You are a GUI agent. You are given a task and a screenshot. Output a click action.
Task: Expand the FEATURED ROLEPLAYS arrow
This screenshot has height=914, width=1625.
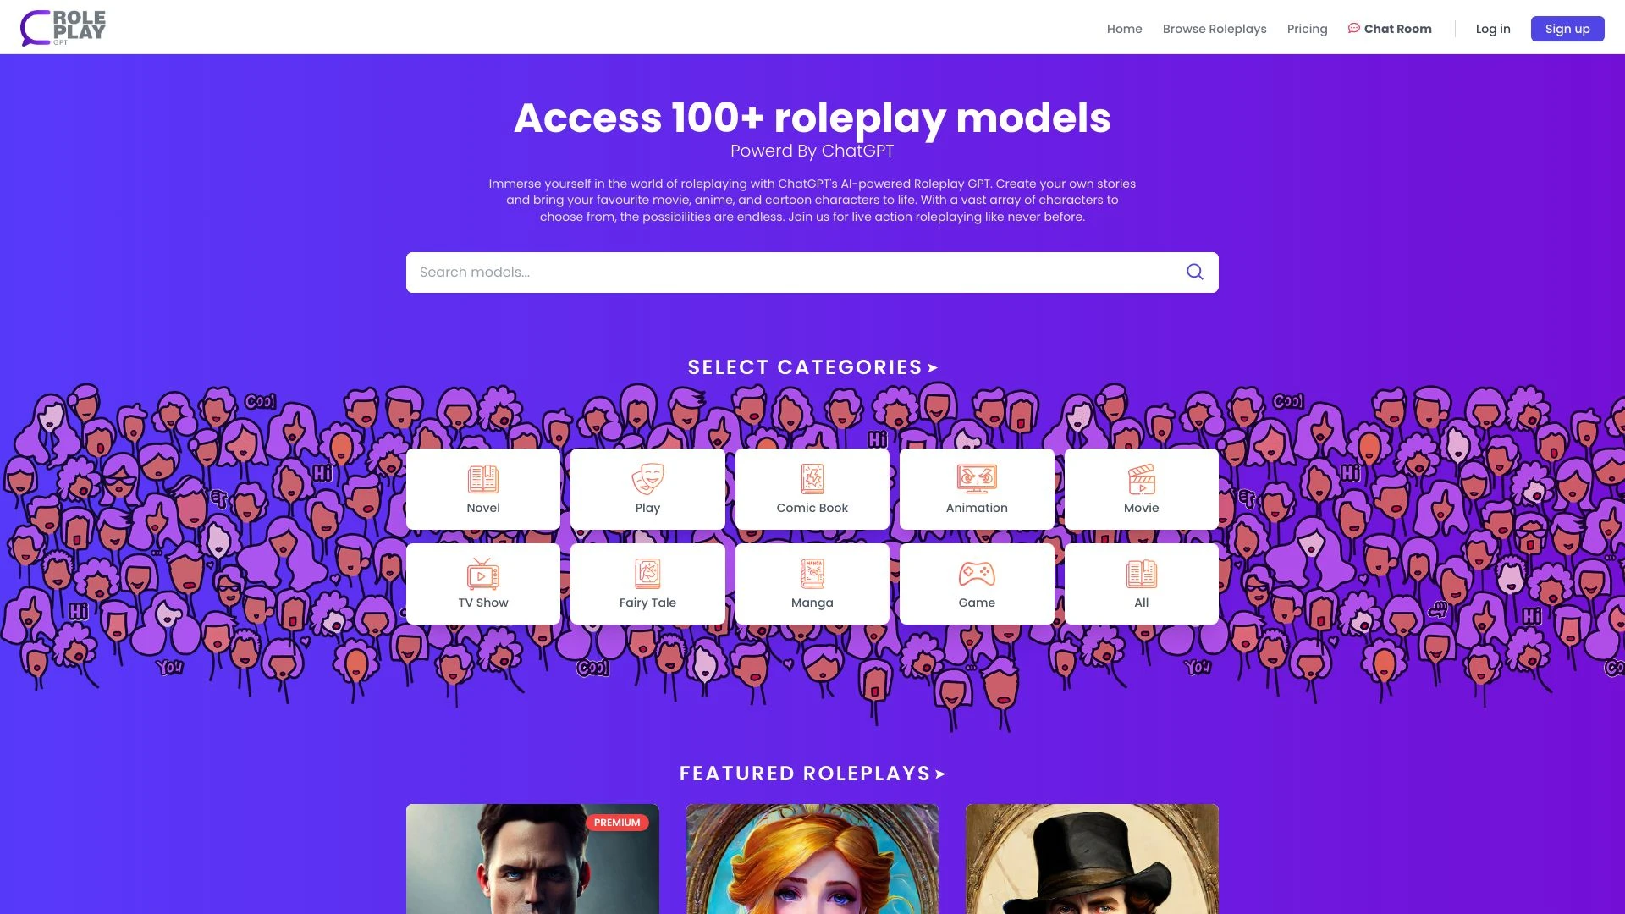(x=939, y=774)
